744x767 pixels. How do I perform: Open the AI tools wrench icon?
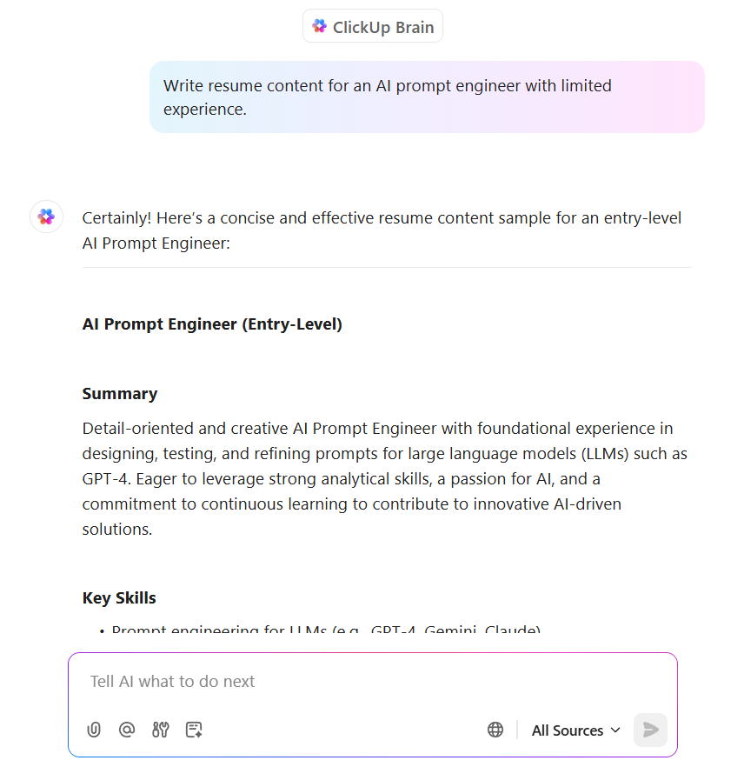point(161,730)
